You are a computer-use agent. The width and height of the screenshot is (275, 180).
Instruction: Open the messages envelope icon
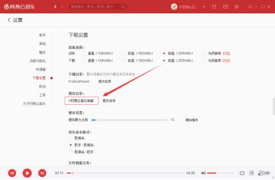(x=225, y=6)
